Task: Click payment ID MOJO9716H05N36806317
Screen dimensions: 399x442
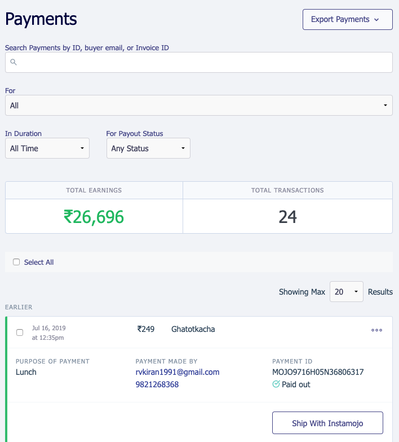Action: coord(317,372)
